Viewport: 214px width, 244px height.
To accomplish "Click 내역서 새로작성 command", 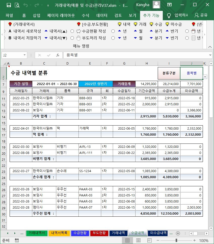I will (25, 31).
